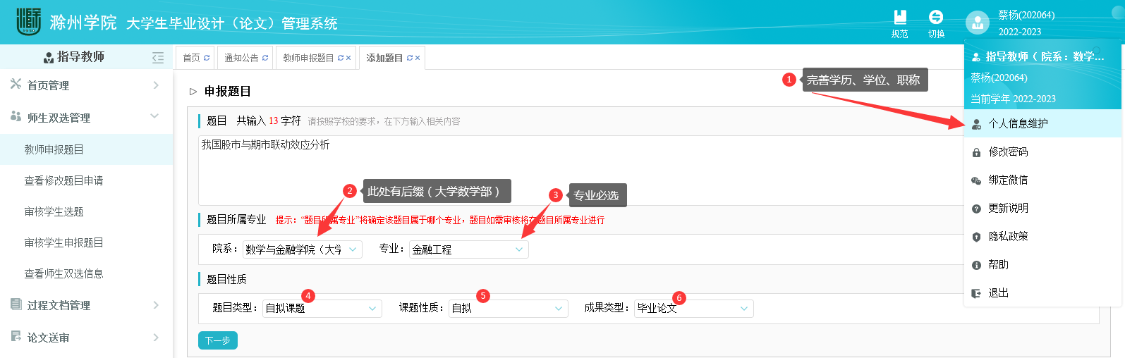Open the 院系 dropdown

302,249
